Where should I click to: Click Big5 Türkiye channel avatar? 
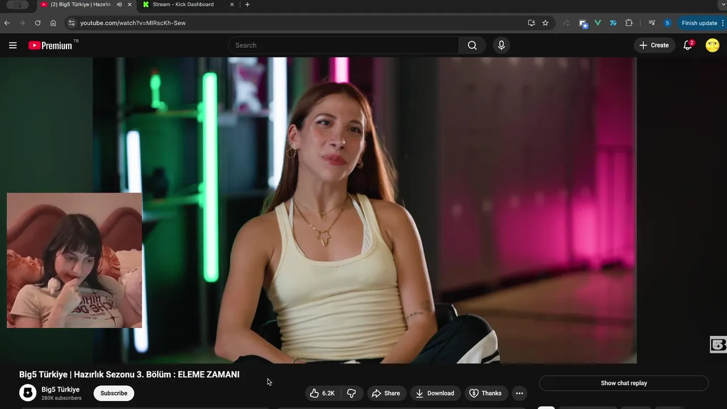click(x=28, y=393)
